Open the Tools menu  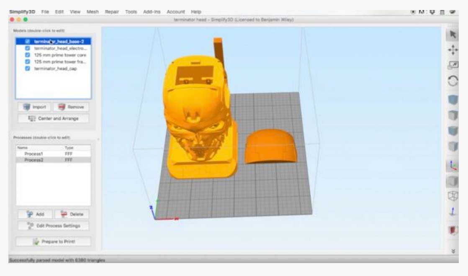point(131,12)
